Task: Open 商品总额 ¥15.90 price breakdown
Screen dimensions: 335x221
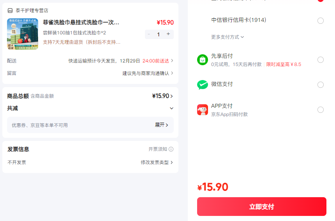Action: 163,96
